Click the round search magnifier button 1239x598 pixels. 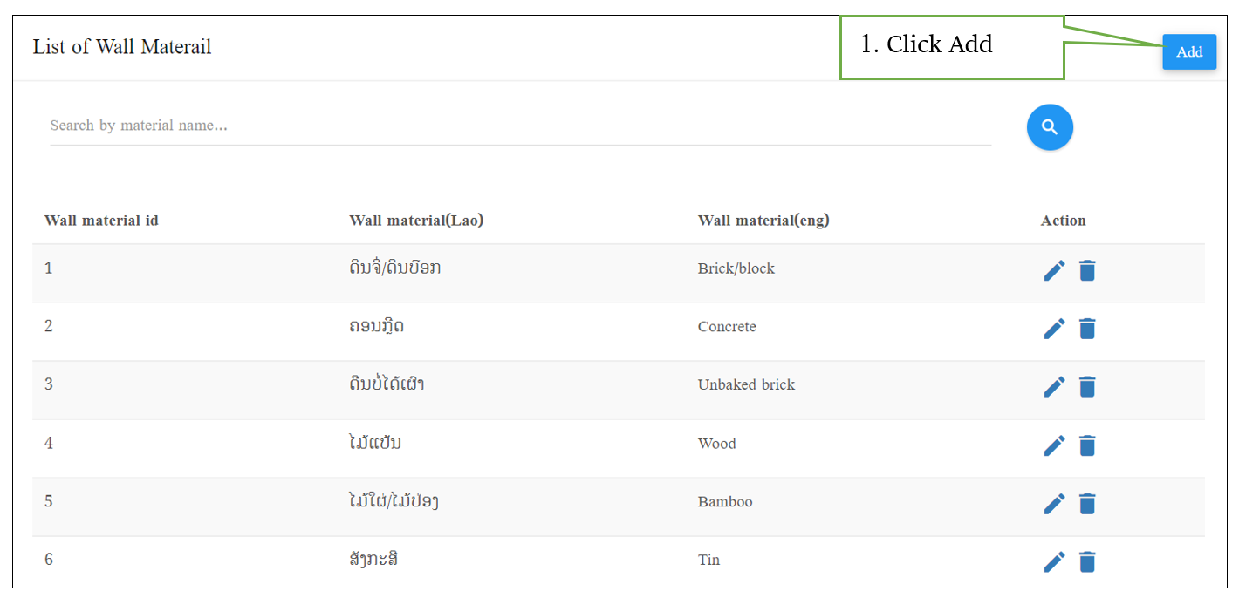pyautogui.click(x=1050, y=127)
